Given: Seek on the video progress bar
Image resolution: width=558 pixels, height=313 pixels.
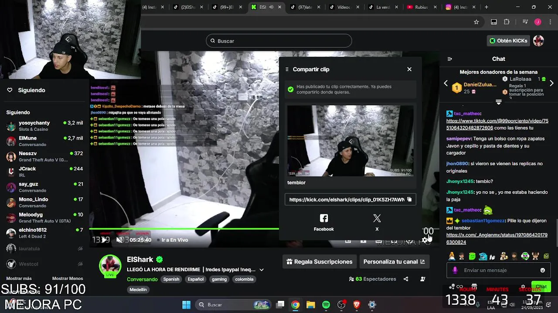Looking at the screenshot, I should click(x=264, y=229).
